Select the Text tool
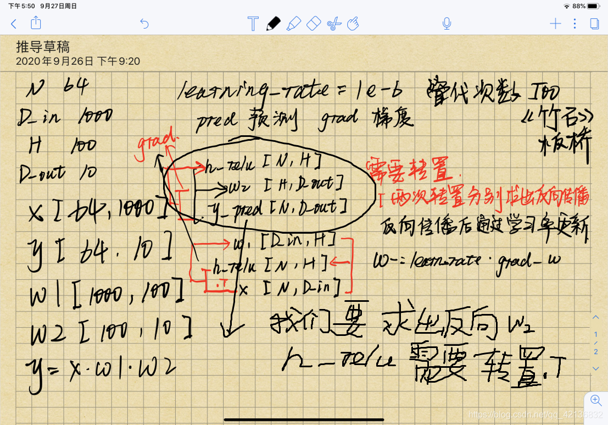Viewport: 608px width, 425px height. 253,24
